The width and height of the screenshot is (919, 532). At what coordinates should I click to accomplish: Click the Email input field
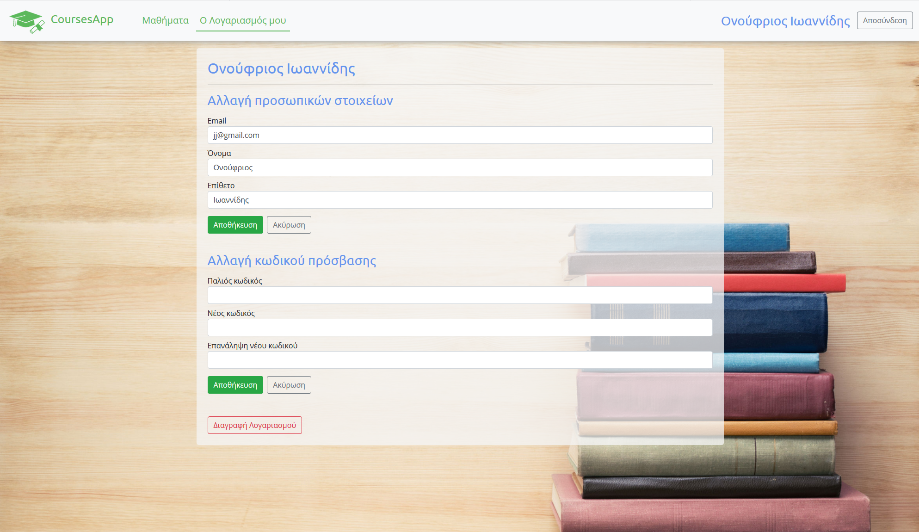pos(460,135)
